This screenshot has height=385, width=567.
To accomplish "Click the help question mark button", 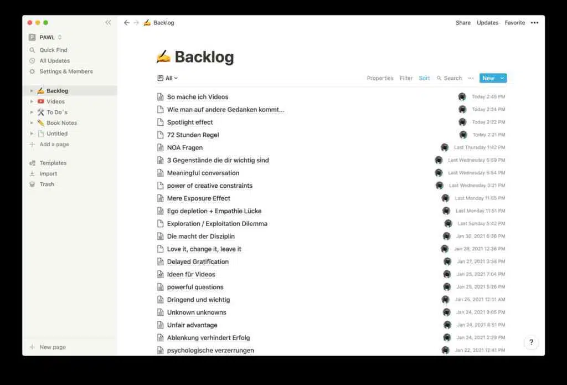I will pos(531,342).
